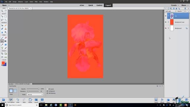Choose Pattern fill option in Paint Bucket
The height and width of the screenshot is (107, 190).
(x=15, y=91)
